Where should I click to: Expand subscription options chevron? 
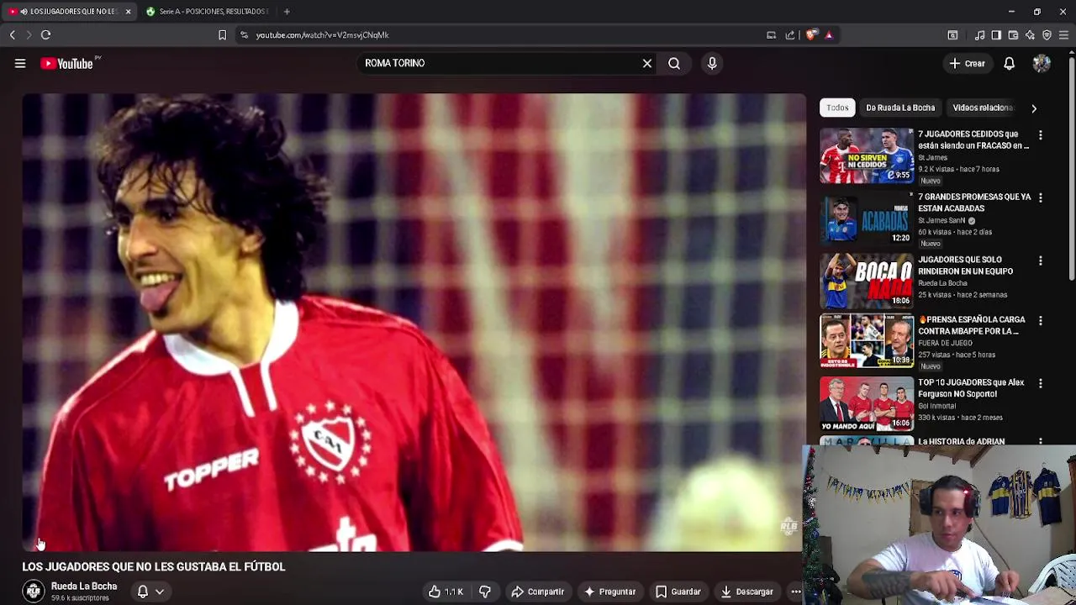(160, 592)
